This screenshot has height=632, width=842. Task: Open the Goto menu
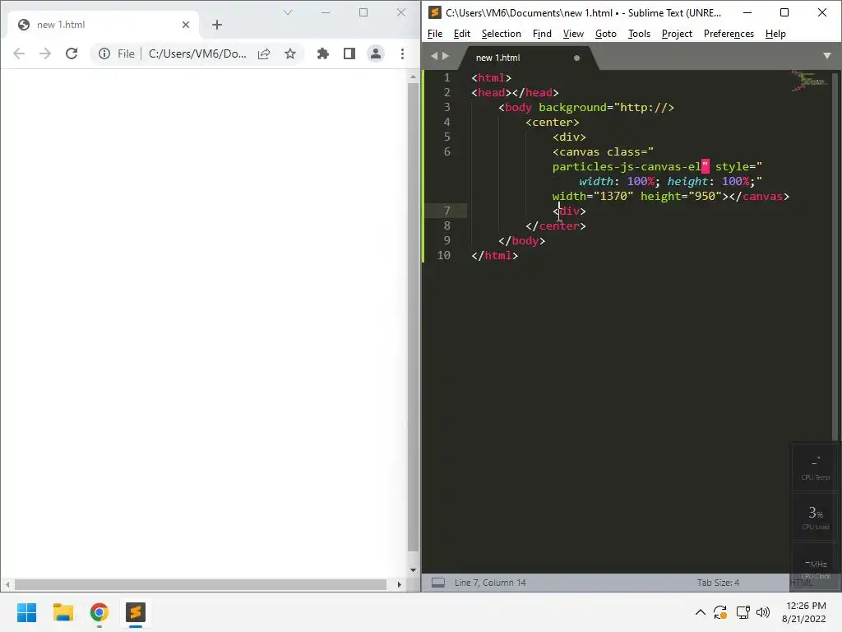[606, 34]
